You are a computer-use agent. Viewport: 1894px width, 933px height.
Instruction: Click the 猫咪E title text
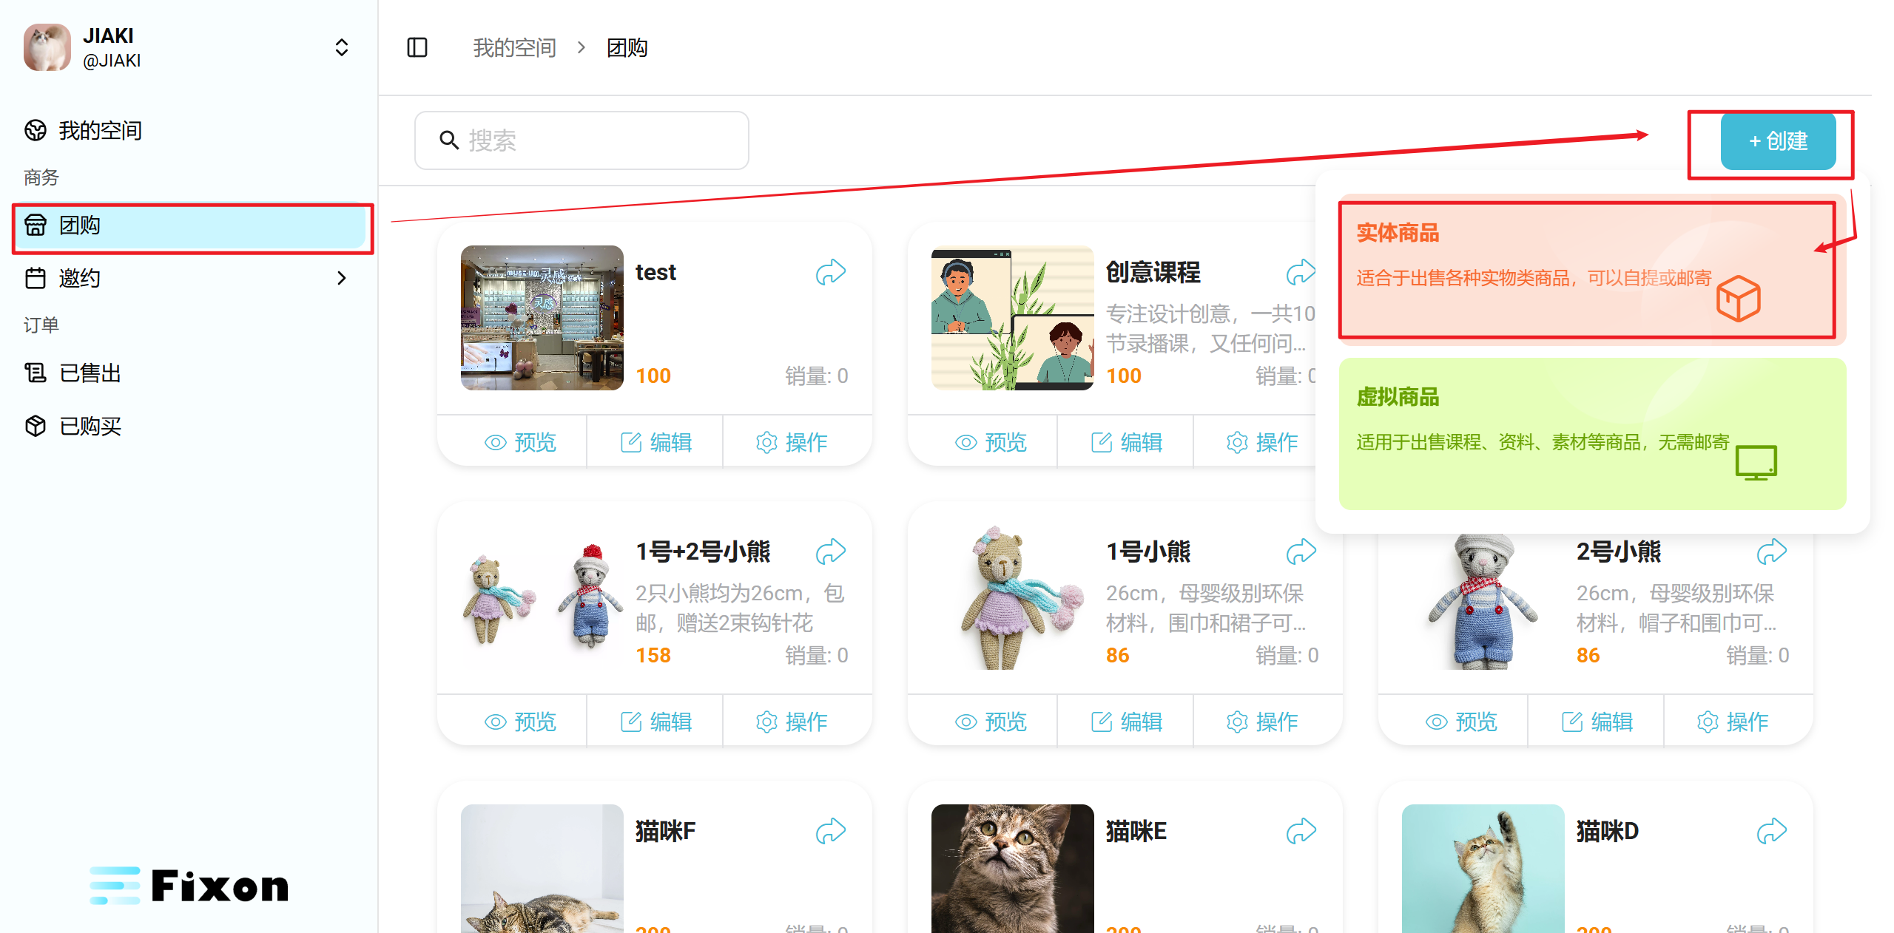click(1136, 831)
